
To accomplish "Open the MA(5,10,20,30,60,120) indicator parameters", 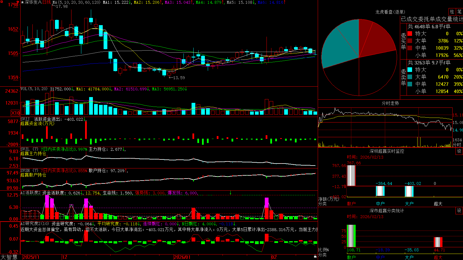I will tap(76, 2).
